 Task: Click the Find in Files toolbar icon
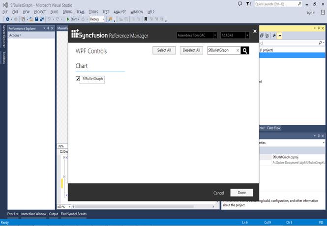click(110, 19)
